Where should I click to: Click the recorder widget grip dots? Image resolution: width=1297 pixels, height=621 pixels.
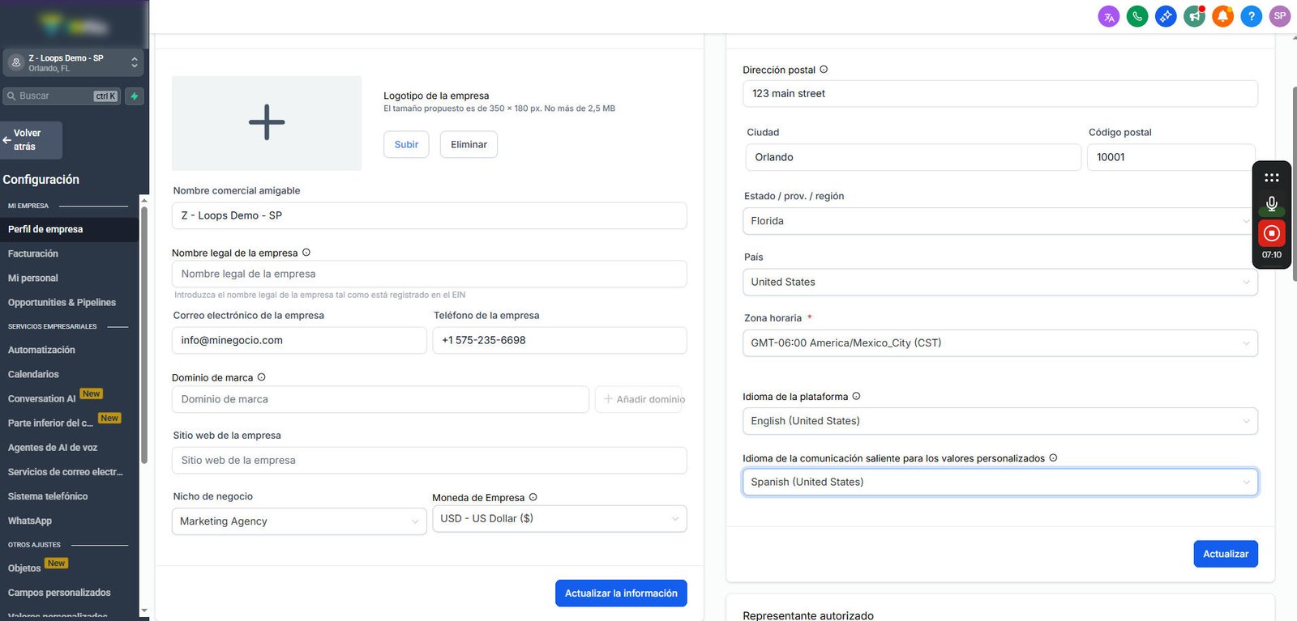(1272, 177)
